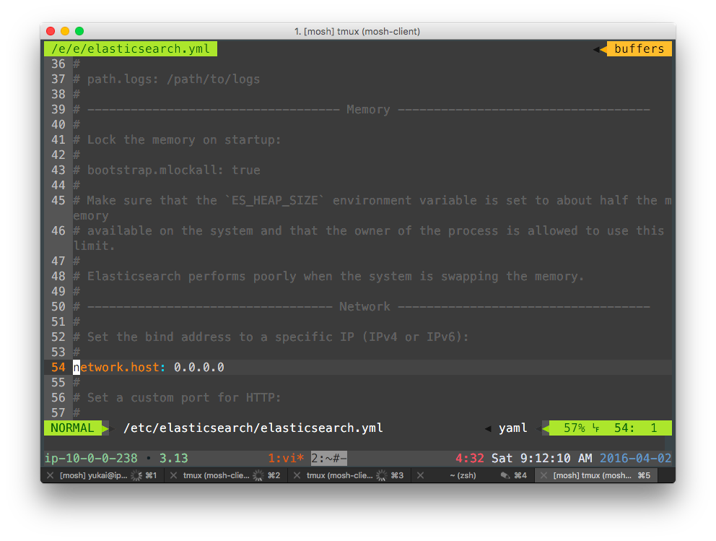
Task: Click the 'yaml' filetype indicator
Action: click(x=512, y=428)
